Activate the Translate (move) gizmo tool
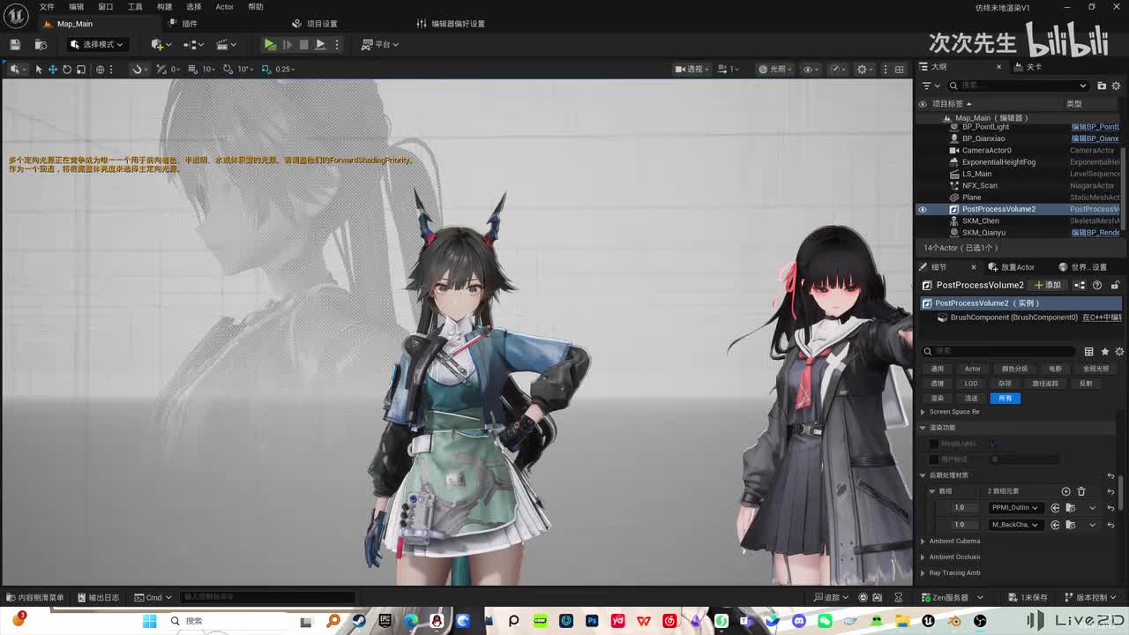The width and height of the screenshot is (1129, 635). click(53, 69)
